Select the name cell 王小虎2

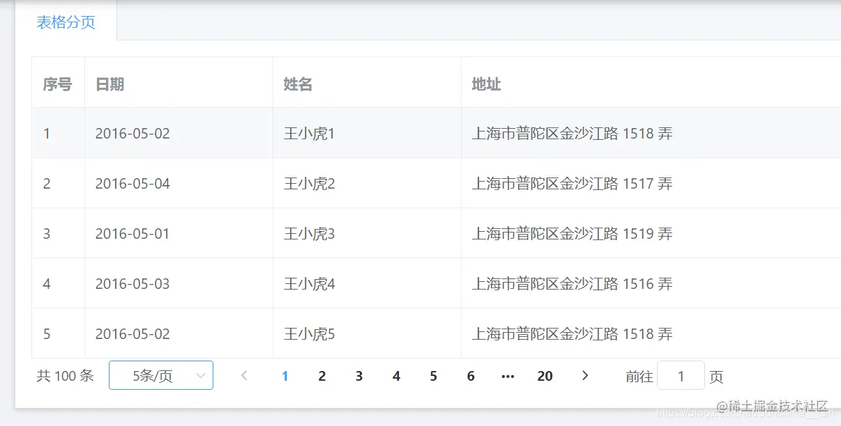pyautogui.click(x=367, y=183)
